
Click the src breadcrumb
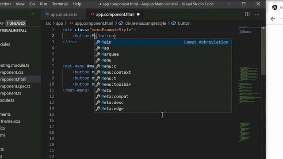[x=48, y=23]
